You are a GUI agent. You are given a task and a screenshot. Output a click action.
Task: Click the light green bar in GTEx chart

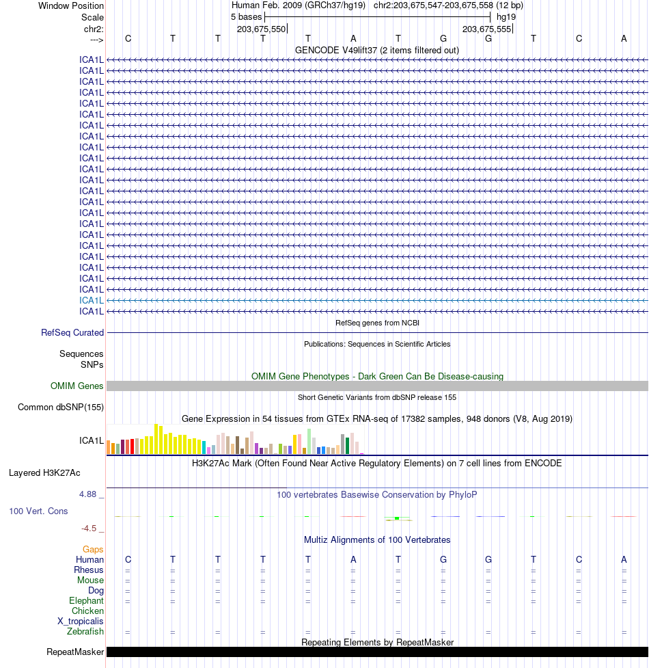pos(309,442)
